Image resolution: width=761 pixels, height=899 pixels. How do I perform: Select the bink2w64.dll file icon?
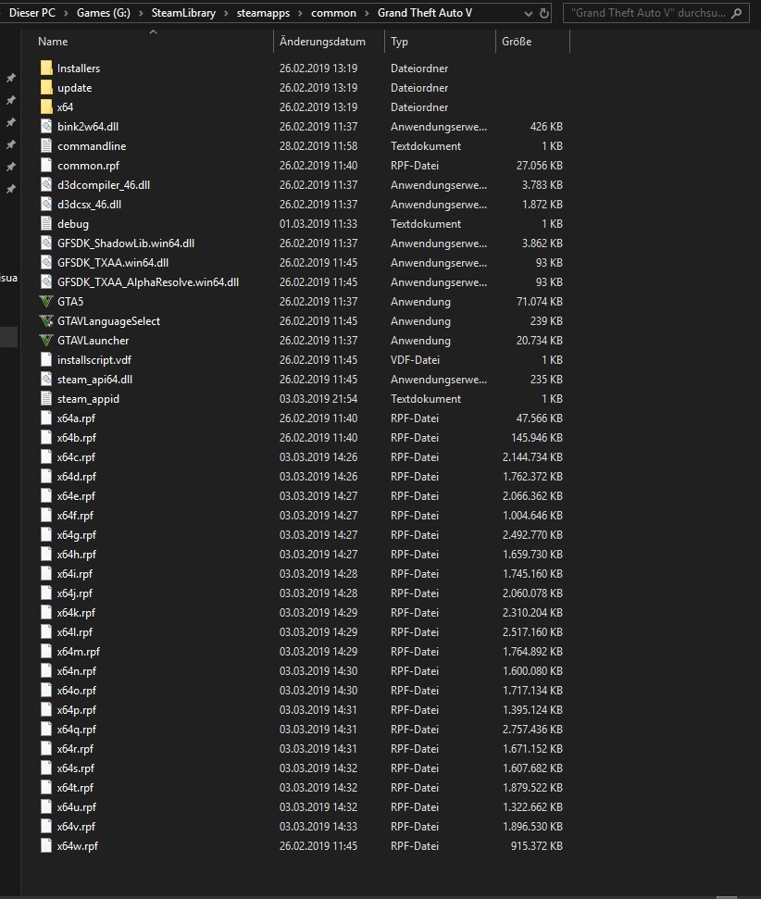tap(47, 126)
